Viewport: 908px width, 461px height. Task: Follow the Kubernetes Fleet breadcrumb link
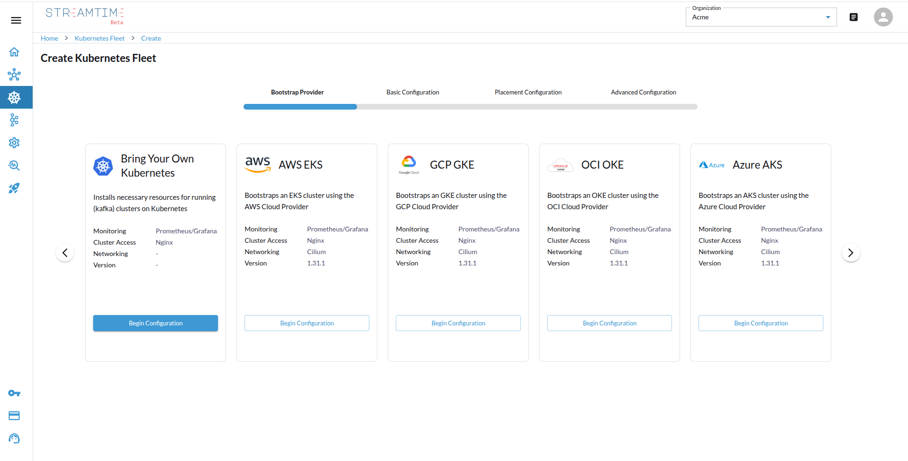coord(100,38)
